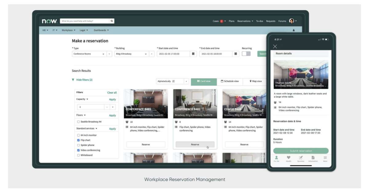Select the Health heart icon on mobile

(x=288, y=157)
